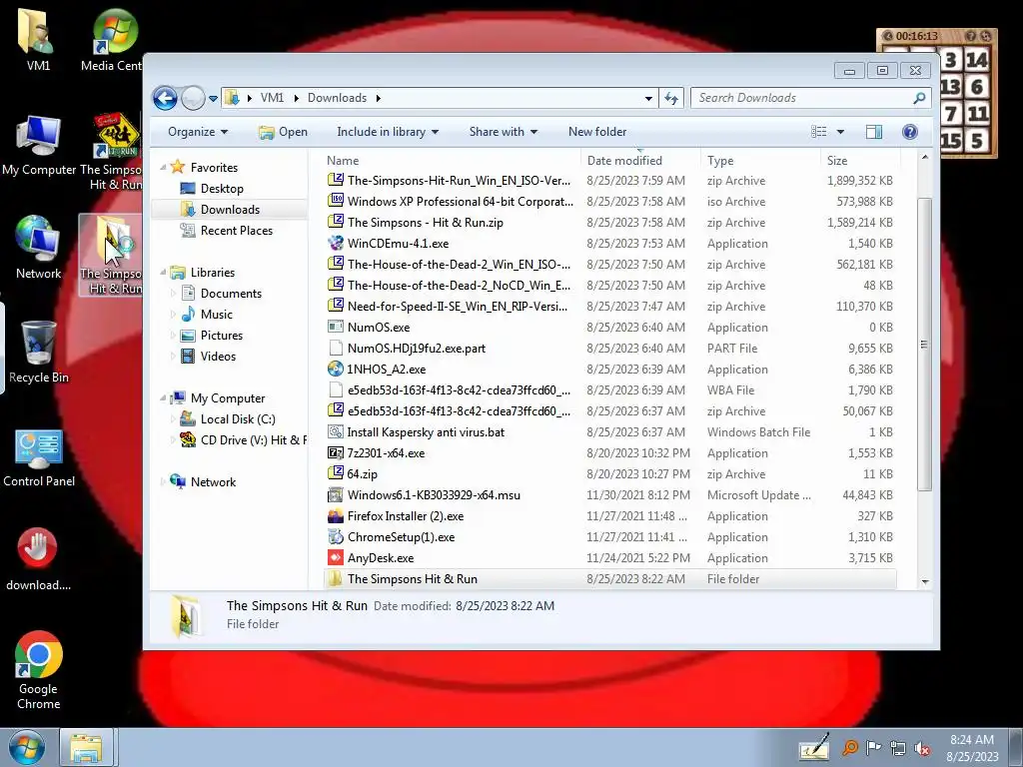Go back with the Explorer back arrow

coord(165,99)
